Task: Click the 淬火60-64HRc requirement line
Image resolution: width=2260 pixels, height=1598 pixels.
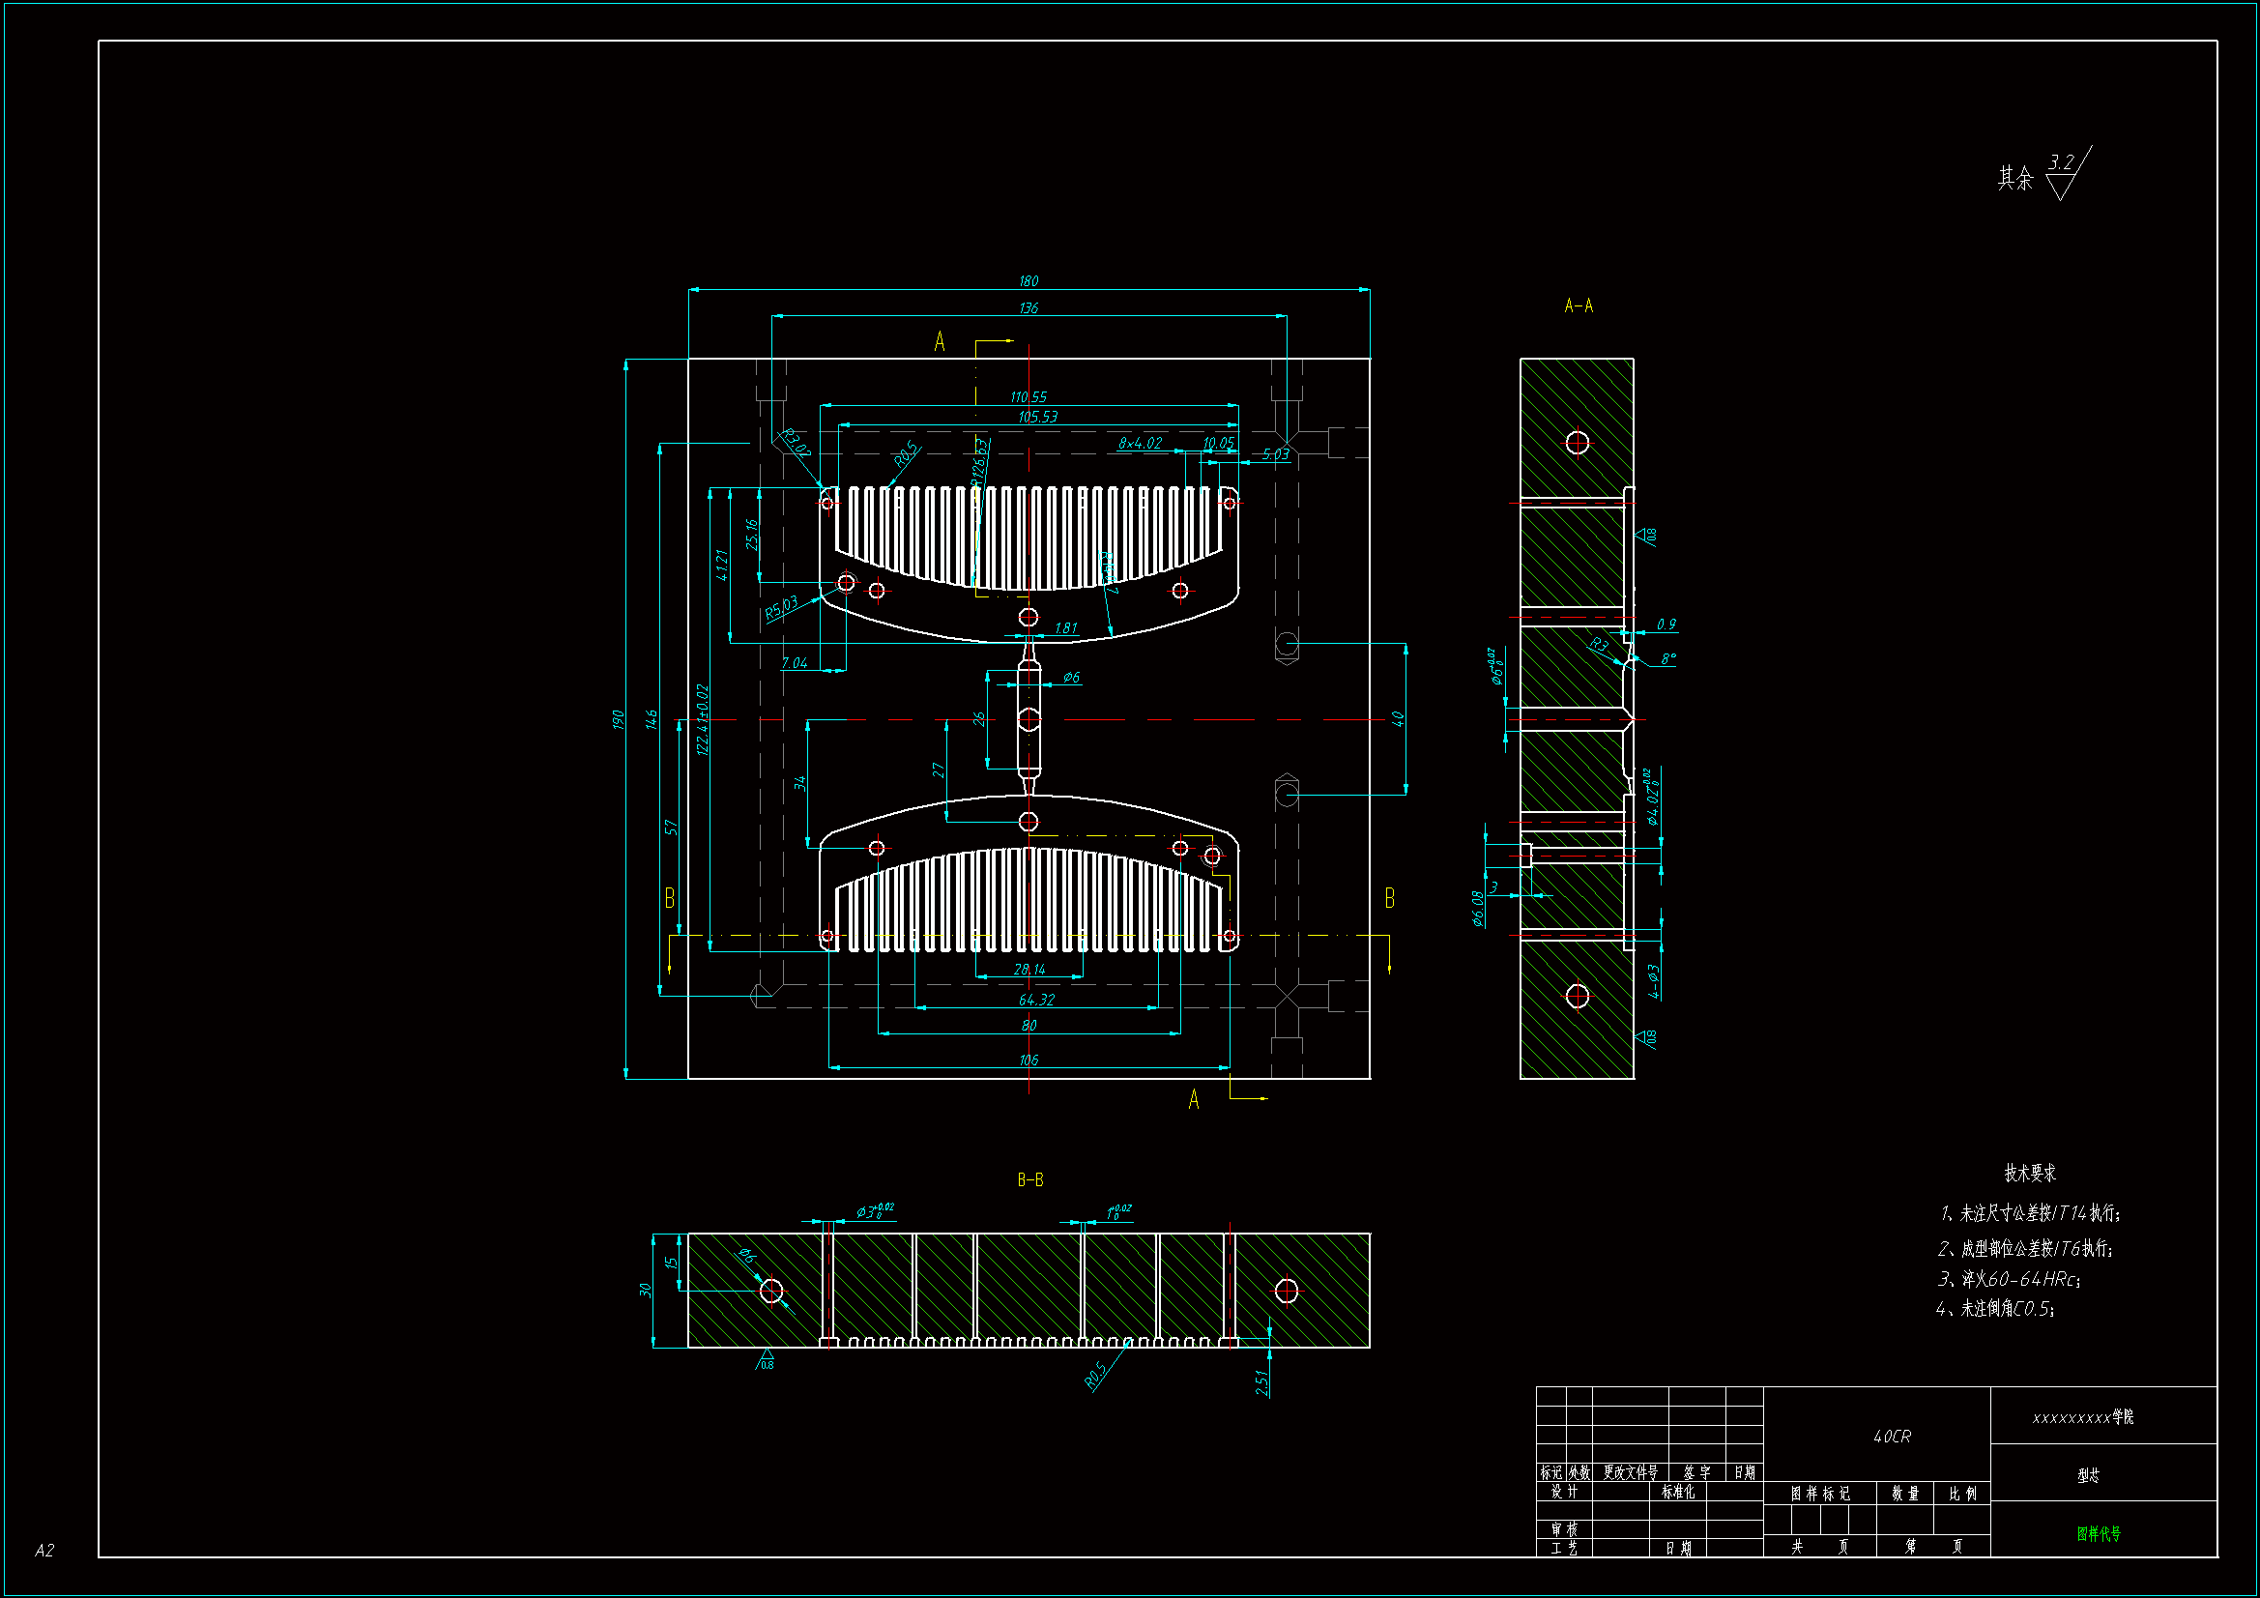Action: tap(2009, 1279)
